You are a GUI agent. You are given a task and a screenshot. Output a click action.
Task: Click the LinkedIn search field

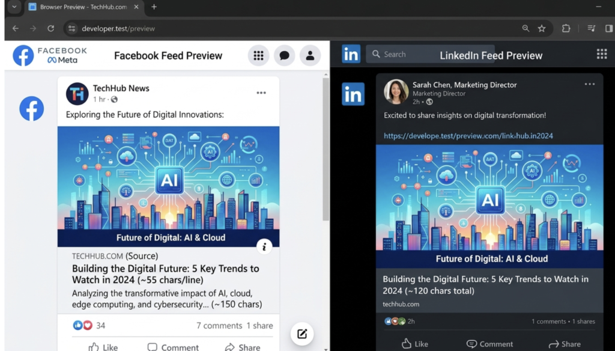pyautogui.click(x=430, y=54)
